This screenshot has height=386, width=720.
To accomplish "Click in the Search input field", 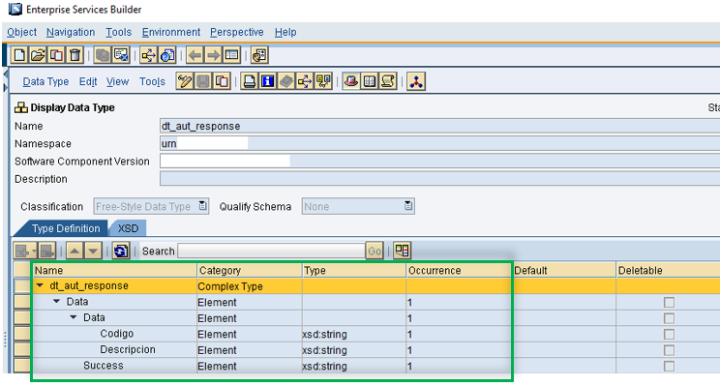I will tap(271, 252).
